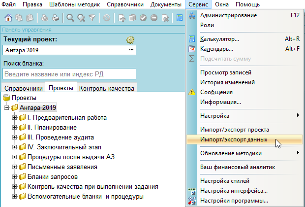This screenshot has height=207, width=305.
Task: Click the Copy documents toolbar icon
Action: coord(19,18)
